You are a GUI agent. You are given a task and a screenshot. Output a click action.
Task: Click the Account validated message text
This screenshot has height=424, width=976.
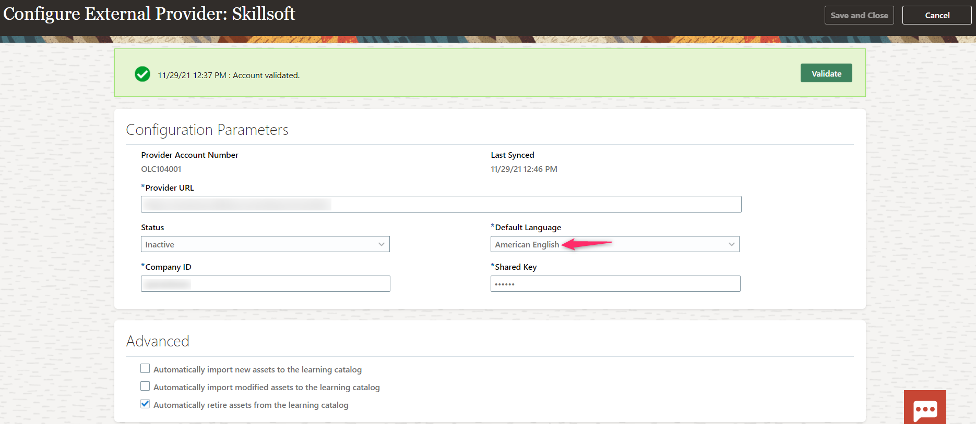tap(229, 76)
